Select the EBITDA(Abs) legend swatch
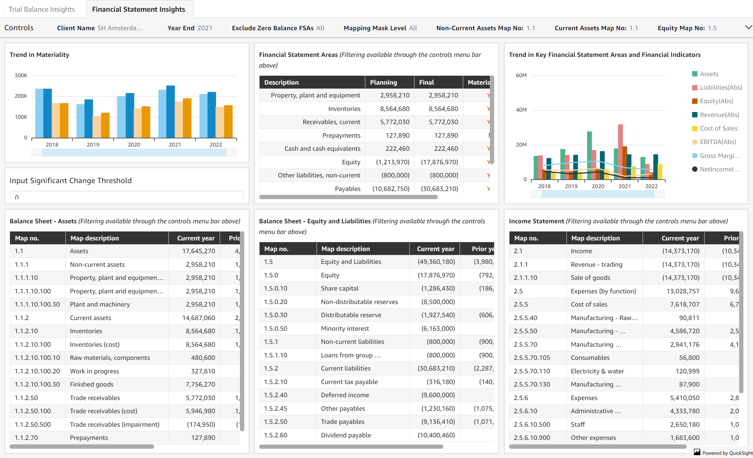The image size is (753, 458). 694,142
